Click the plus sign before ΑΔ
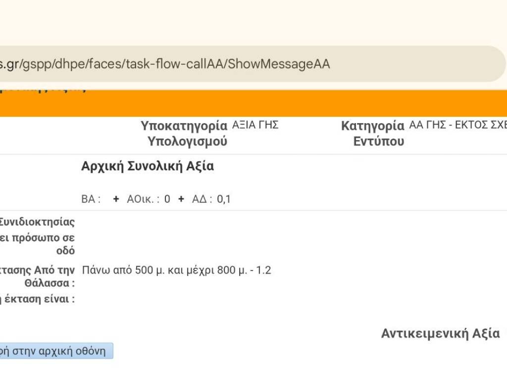The width and height of the screenshot is (507, 380). click(181, 199)
